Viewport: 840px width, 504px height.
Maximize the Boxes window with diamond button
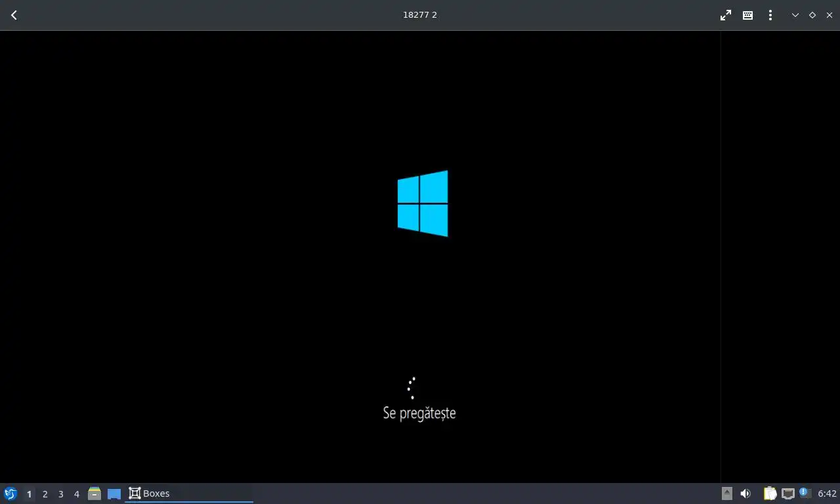(x=812, y=15)
